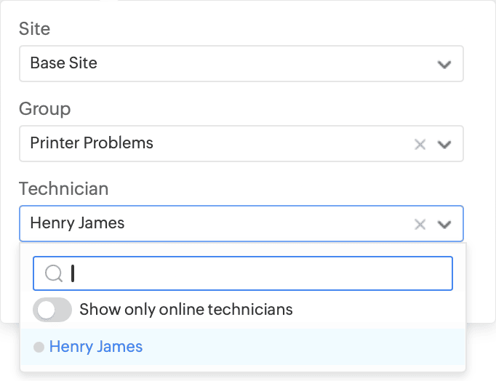Image resolution: width=496 pixels, height=381 pixels.
Task: Click the Base Site value in Site field
Action: (64, 63)
